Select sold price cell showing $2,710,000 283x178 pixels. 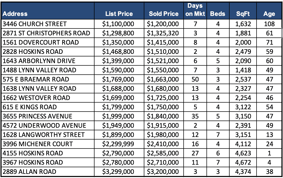[x=163, y=163]
